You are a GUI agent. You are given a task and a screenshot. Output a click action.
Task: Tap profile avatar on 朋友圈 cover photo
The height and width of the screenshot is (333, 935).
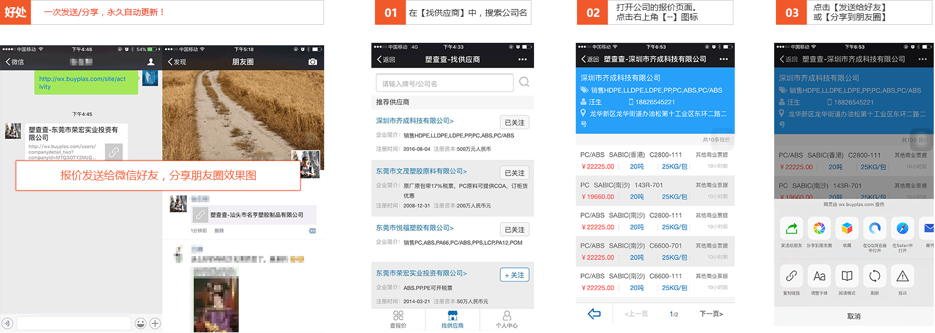pyautogui.click(x=305, y=164)
